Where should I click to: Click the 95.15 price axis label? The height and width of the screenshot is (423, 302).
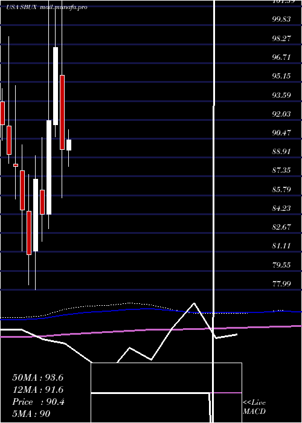[282, 76]
